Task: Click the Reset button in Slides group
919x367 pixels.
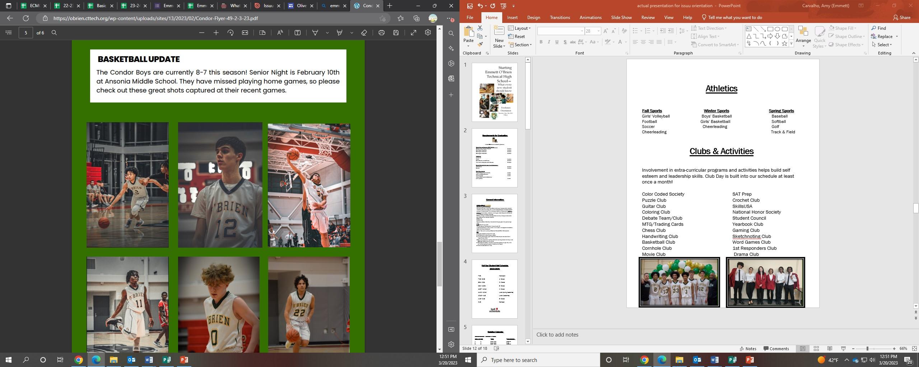Action: point(517,37)
